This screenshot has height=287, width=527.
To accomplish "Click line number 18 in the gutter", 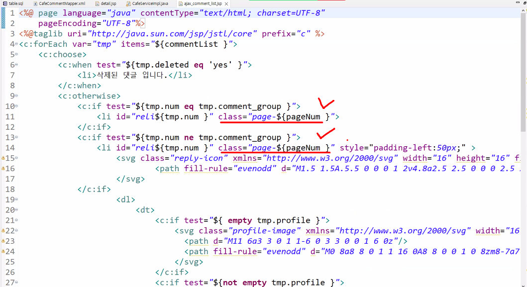I will [x=10, y=189].
